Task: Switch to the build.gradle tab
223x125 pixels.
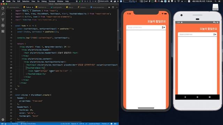Action: coord(56,7)
